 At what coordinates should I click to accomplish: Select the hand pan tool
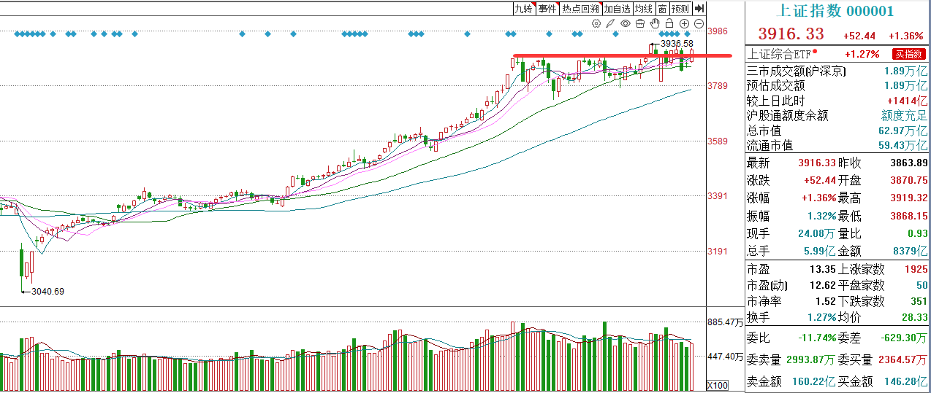click(x=655, y=23)
